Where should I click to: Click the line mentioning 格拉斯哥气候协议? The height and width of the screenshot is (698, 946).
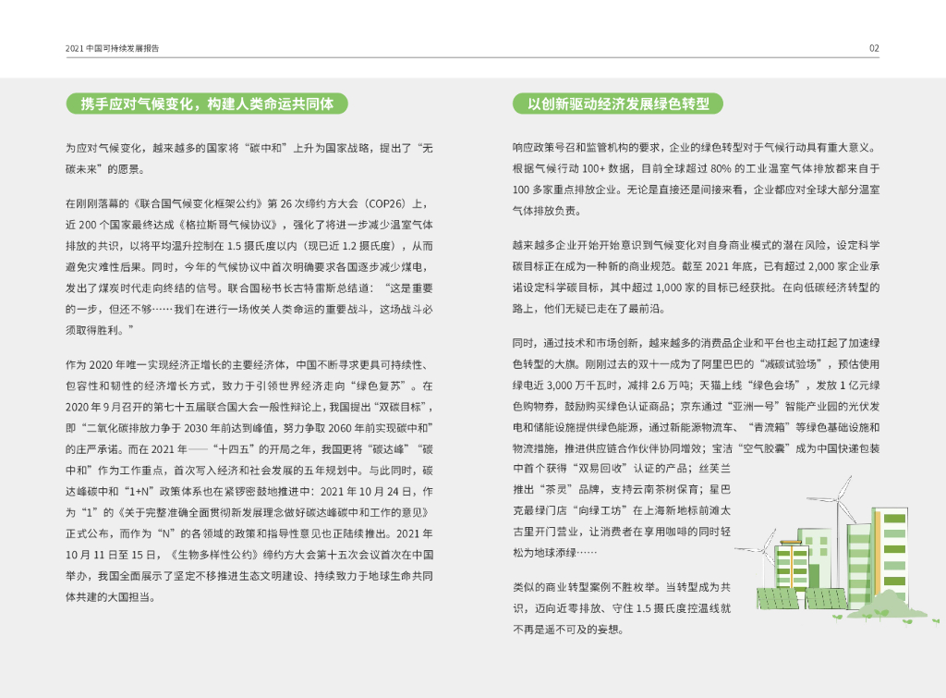coord(249,225)
